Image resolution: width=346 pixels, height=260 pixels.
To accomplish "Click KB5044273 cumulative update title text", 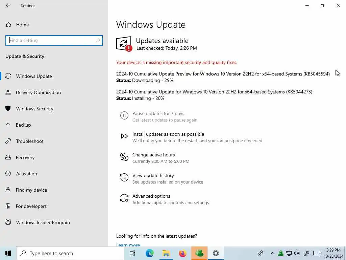I will coord(214,92).
